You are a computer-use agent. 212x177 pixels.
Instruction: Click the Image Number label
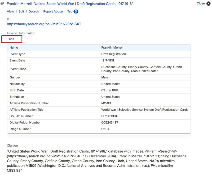[x=20, y=129]
